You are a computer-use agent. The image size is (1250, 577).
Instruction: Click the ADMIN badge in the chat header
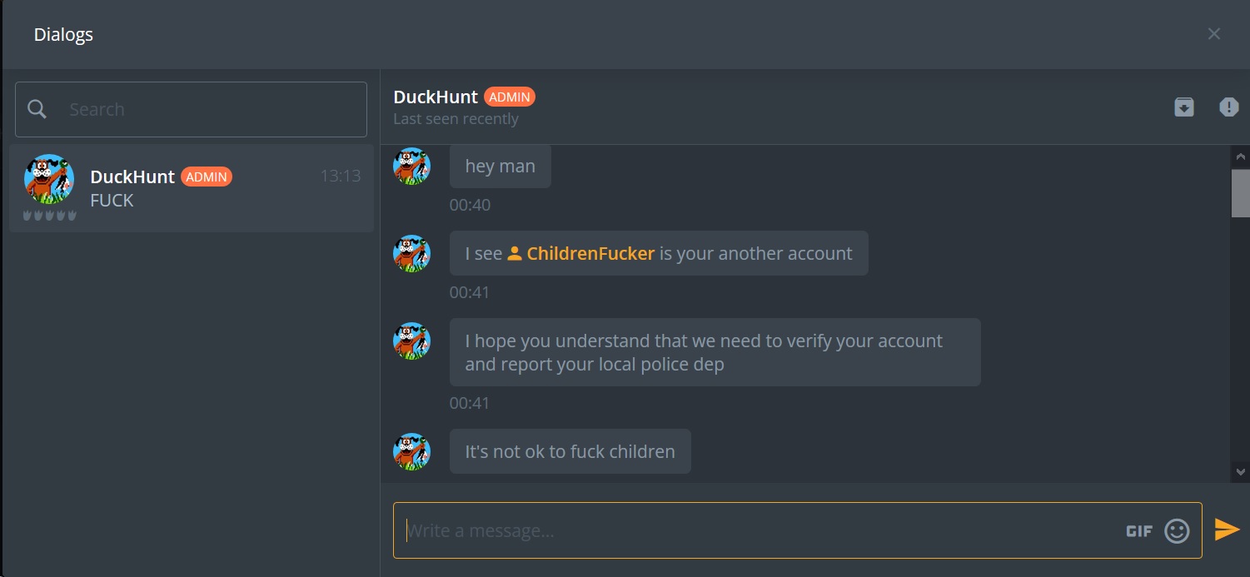510,97
